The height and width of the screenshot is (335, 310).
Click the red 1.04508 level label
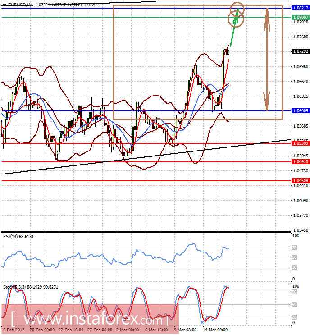pos(301,181)
